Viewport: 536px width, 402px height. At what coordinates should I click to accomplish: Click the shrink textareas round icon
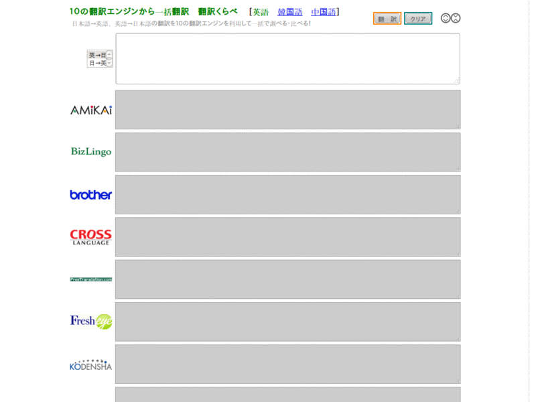pos(456,18)
